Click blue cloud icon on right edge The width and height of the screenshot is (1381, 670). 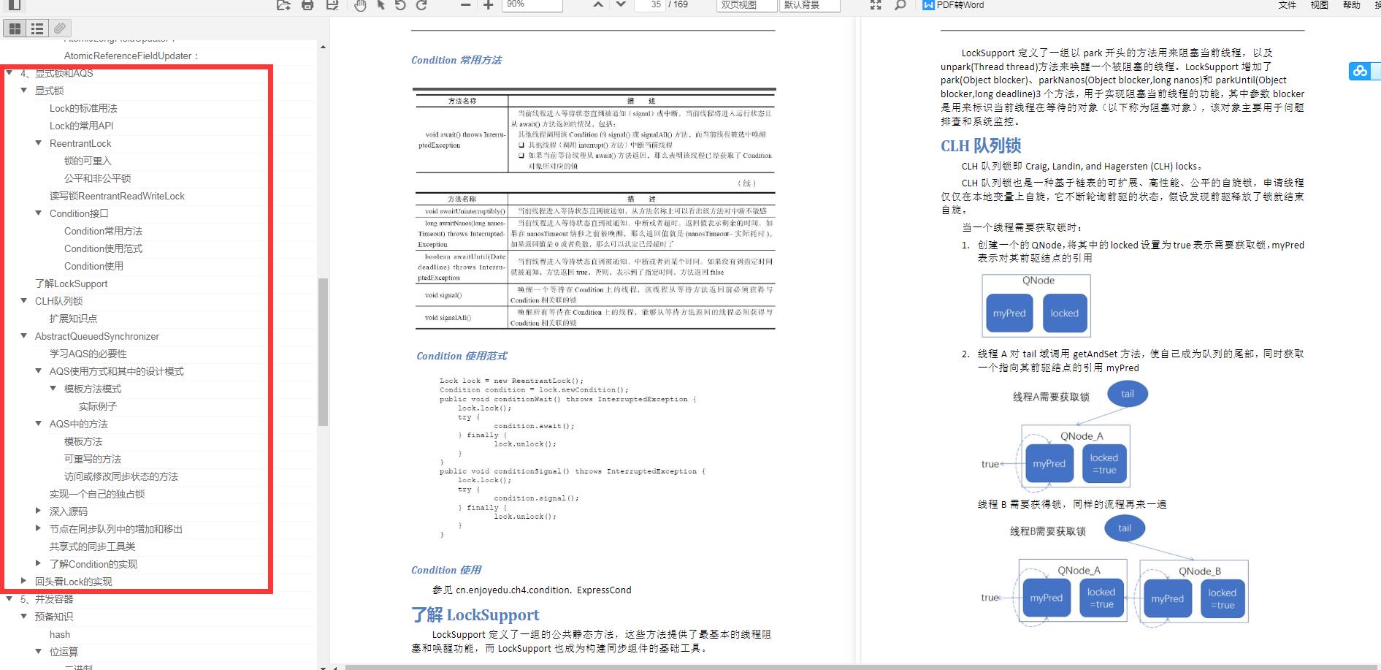[1359, 71]
